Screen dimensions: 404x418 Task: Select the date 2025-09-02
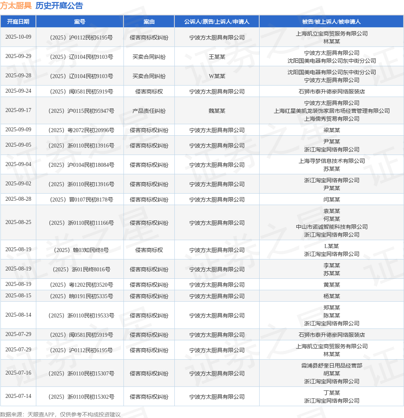18,184
